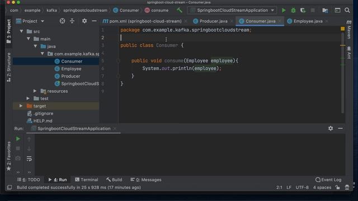Toggle soft-wrap in the Run console
This screenshot has height=201, width=358.
tap(29, 159)
